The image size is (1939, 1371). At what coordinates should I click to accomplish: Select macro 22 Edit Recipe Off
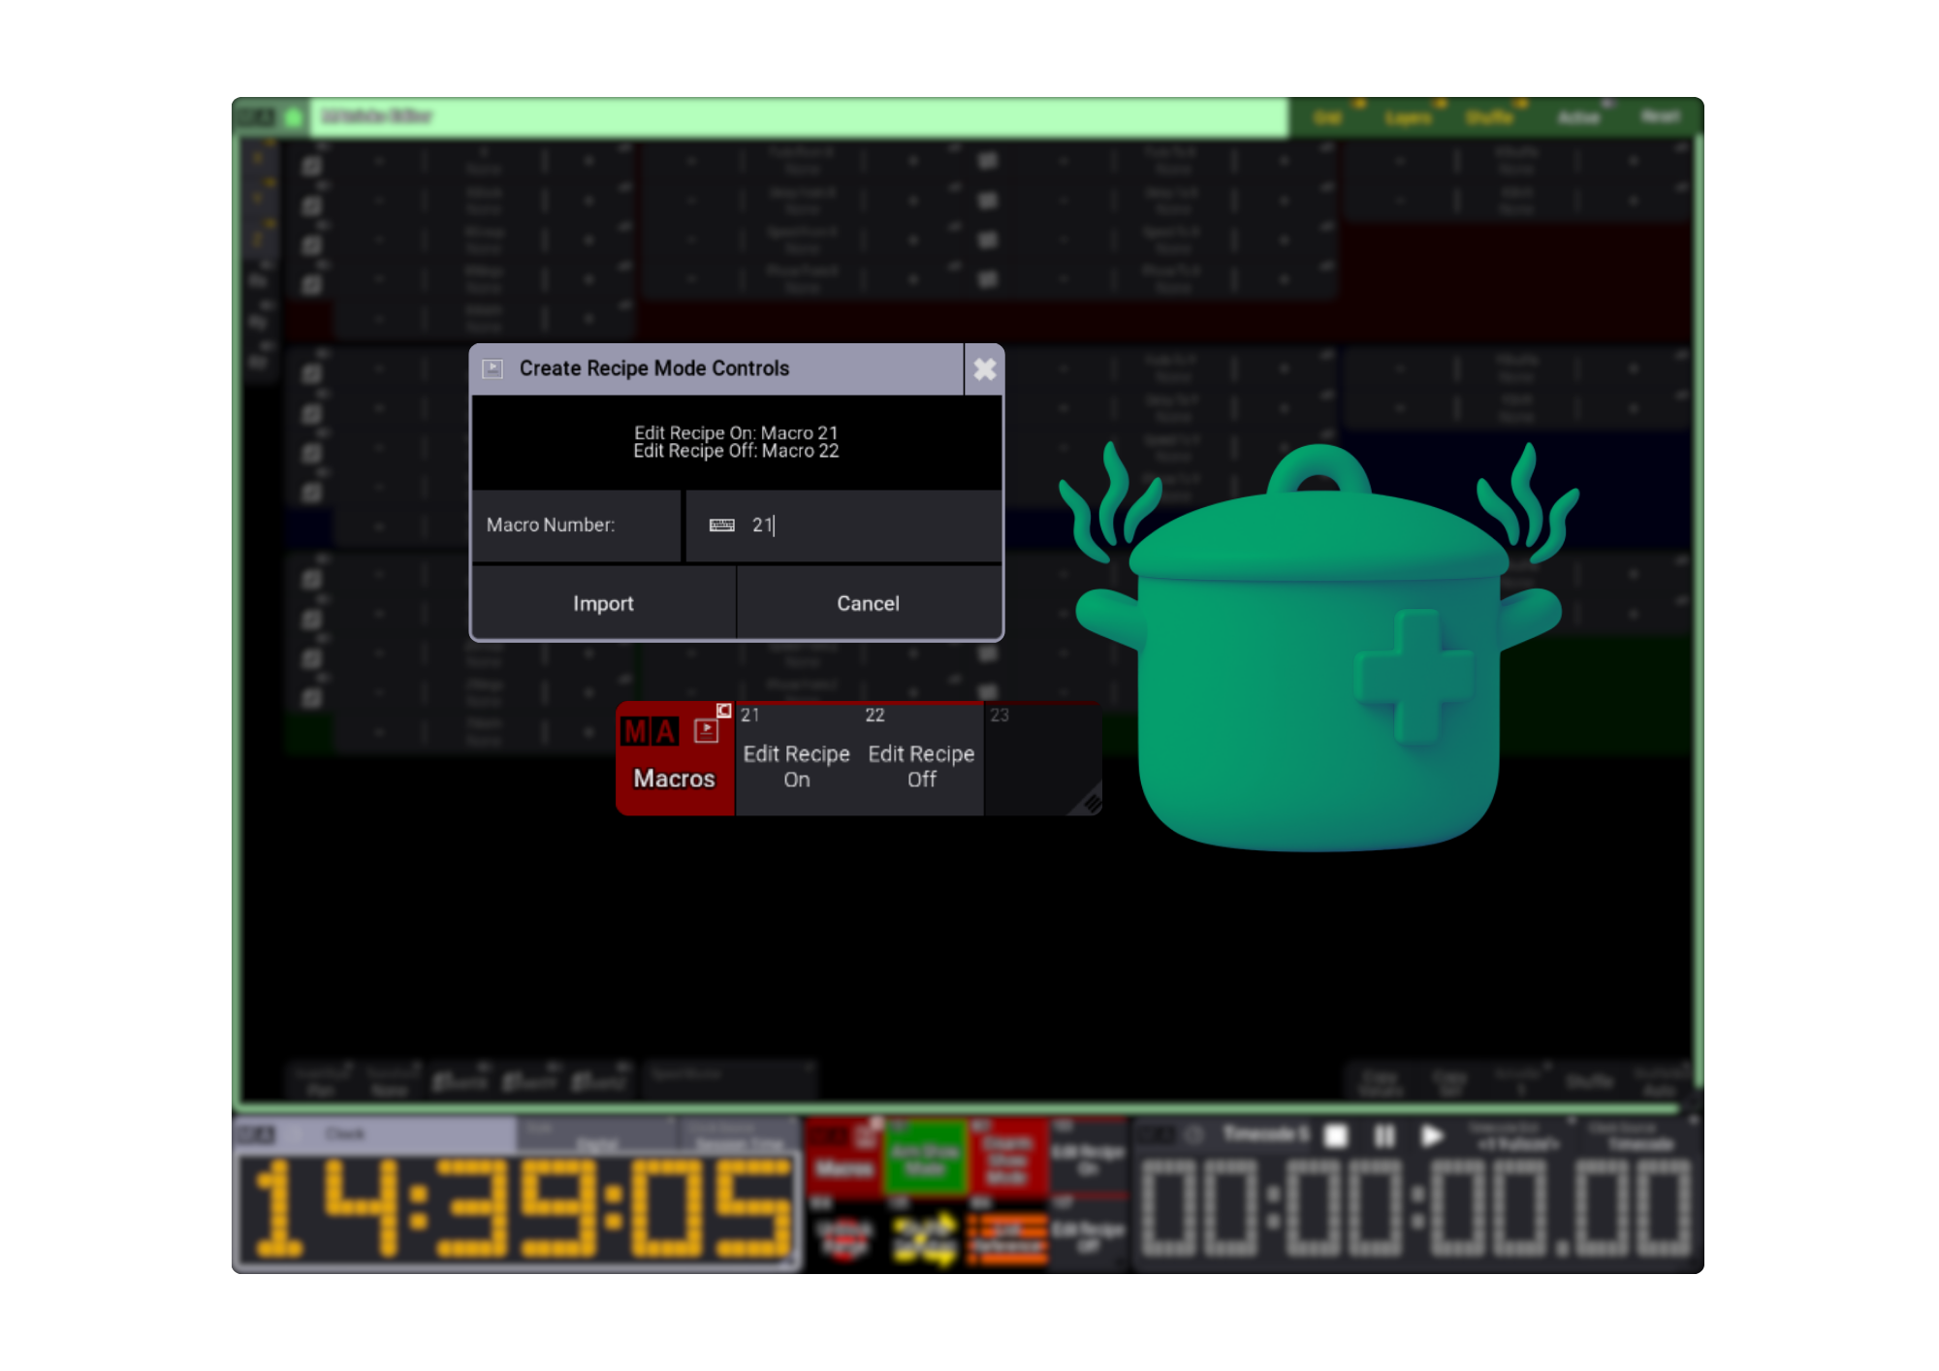click(921, 758)
